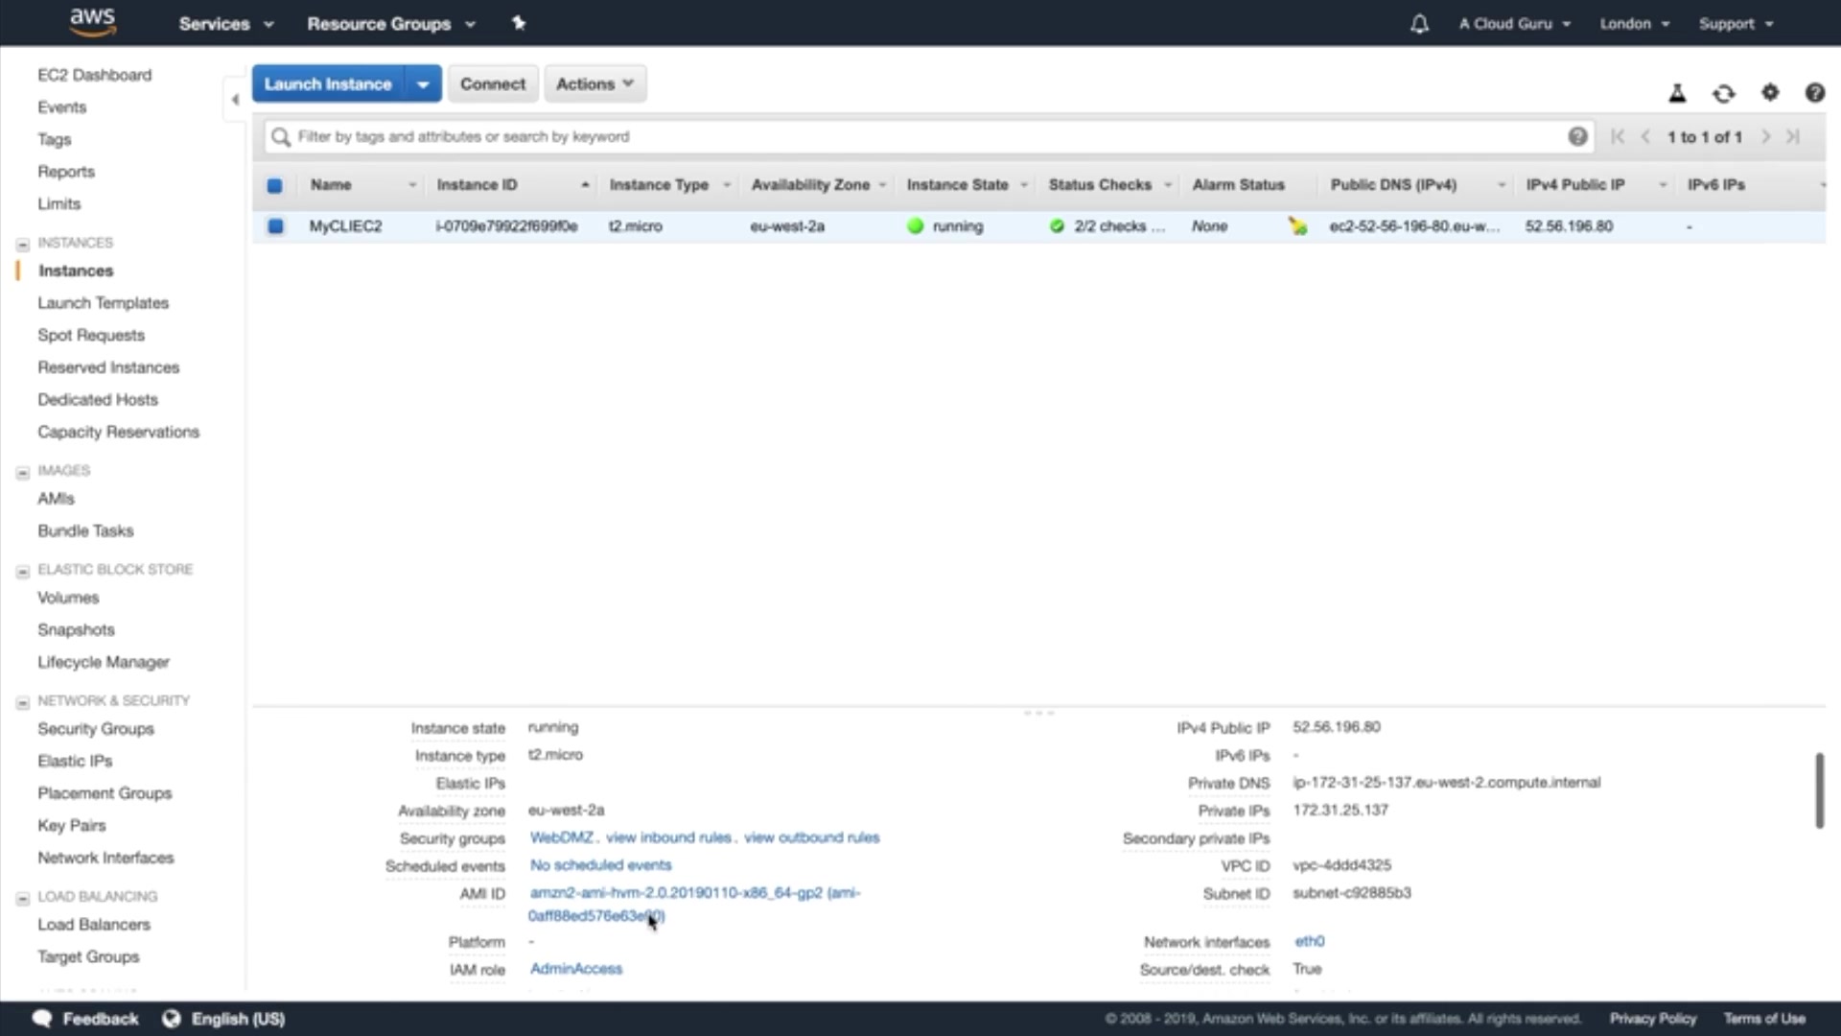Click the Connect button
Viewport: 1841px width, 1036px height.
[492, 83]
